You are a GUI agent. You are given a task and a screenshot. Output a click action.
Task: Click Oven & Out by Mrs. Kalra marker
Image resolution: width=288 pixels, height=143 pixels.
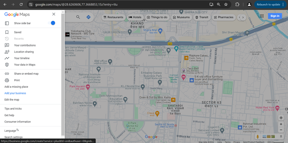click(173, 100)
